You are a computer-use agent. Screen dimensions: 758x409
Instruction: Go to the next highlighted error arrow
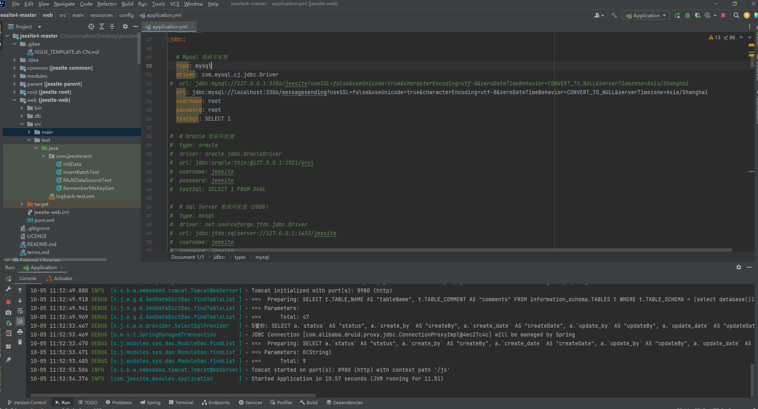750,37
